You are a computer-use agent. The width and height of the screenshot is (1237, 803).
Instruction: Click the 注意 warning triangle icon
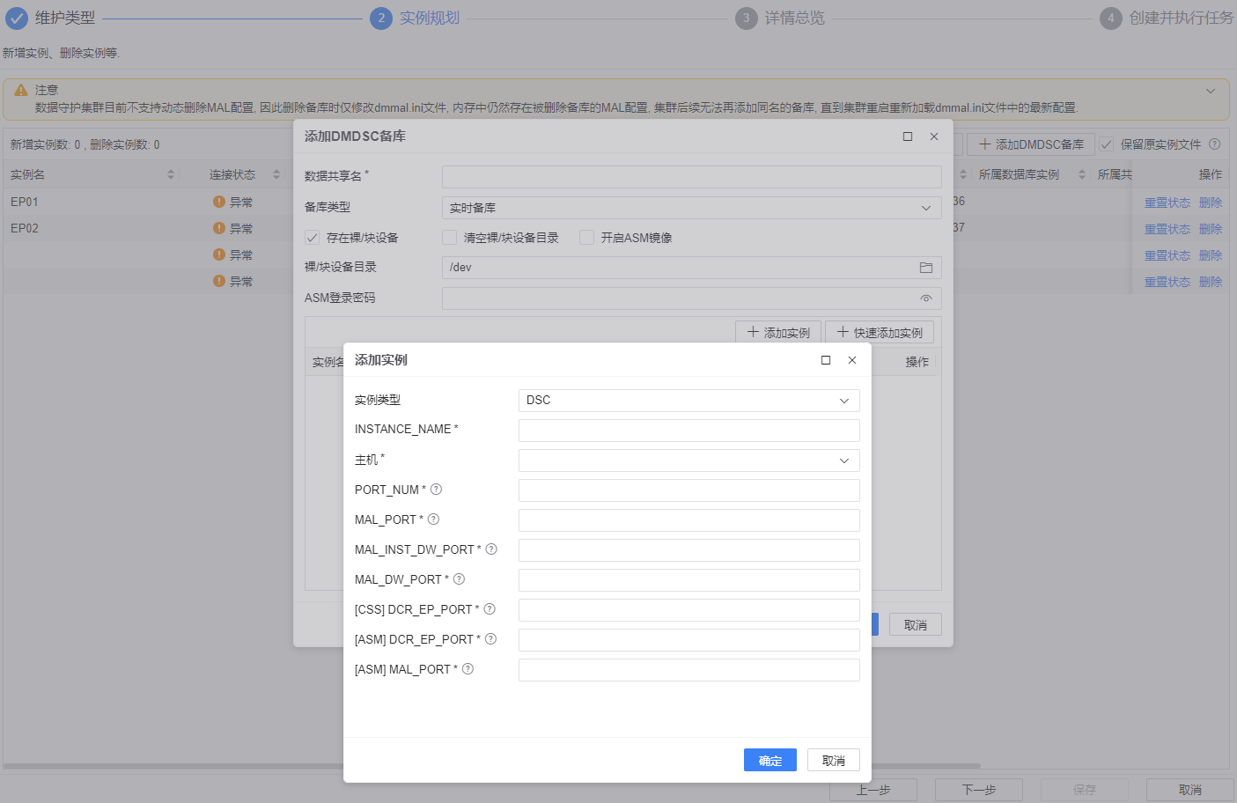point(21,90)
